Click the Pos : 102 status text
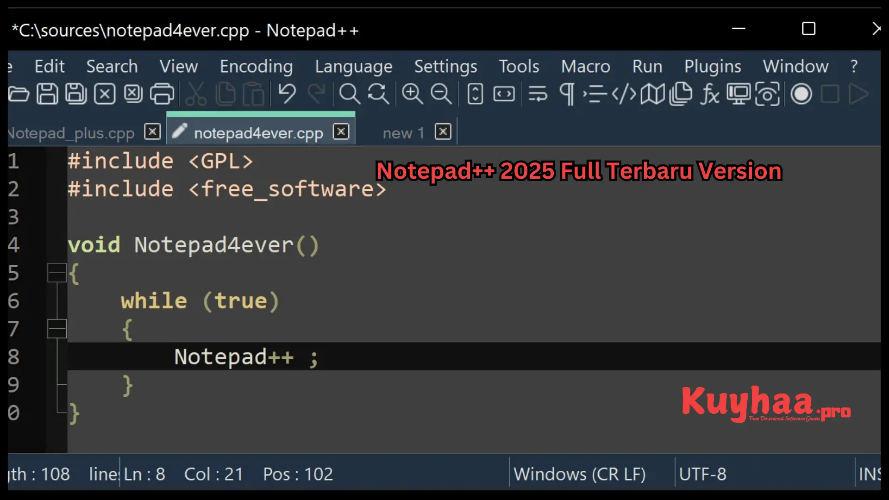This screenshot has width=889, height=500. [298, 474]
